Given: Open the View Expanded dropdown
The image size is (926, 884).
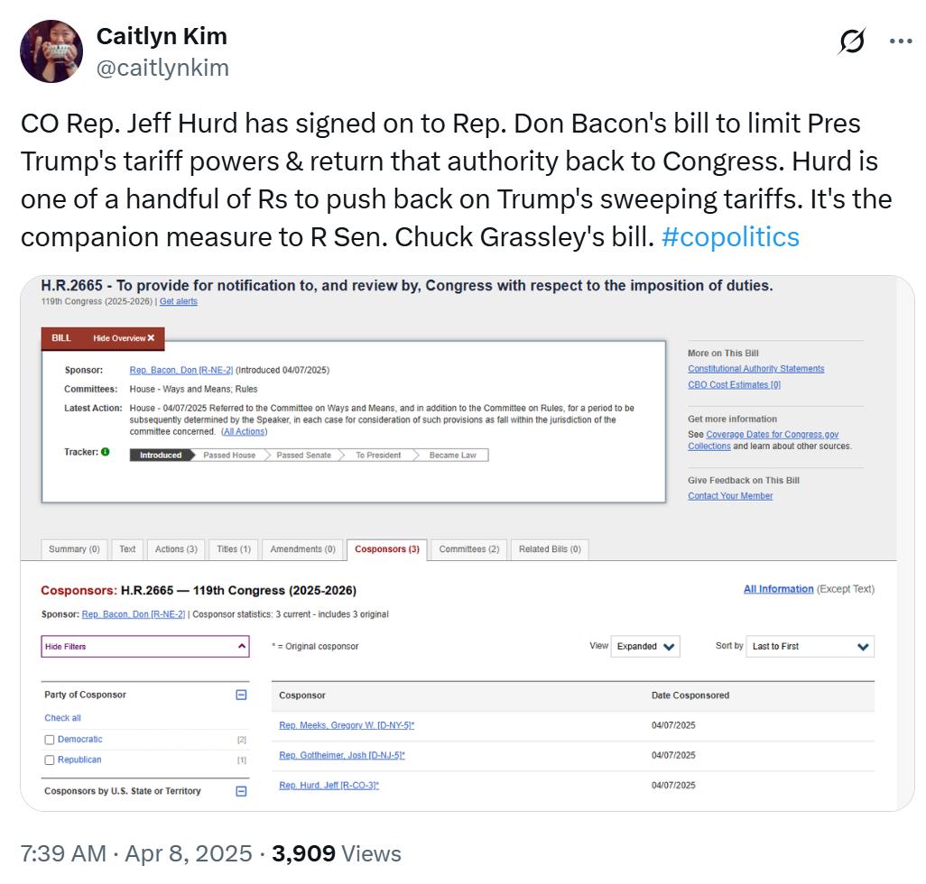Looking at the screenshot, I should (646, 647).
